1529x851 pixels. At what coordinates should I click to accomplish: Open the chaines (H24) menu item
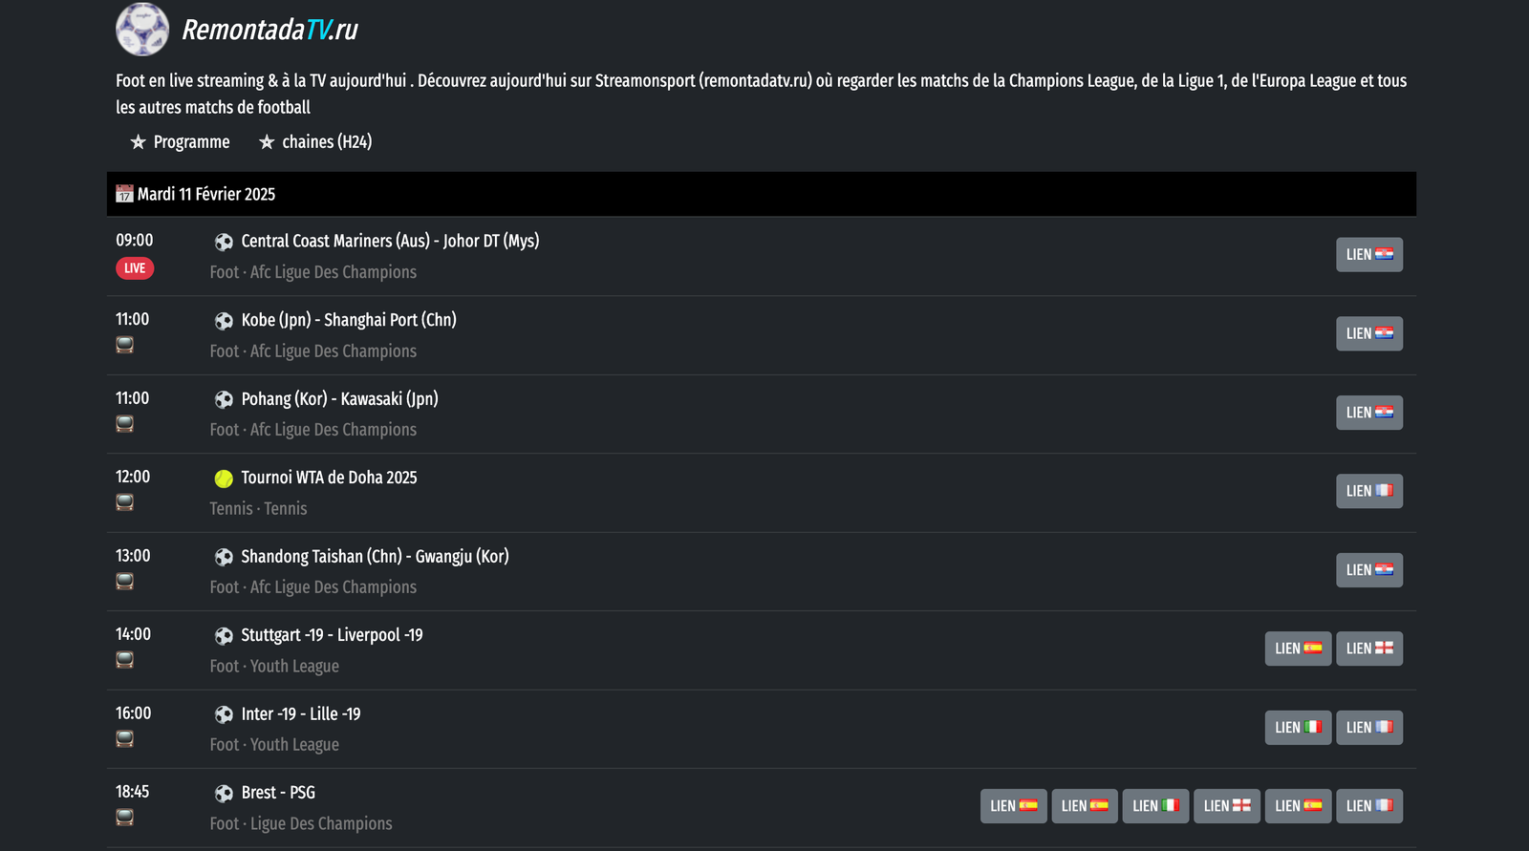(x=314, y=142)
